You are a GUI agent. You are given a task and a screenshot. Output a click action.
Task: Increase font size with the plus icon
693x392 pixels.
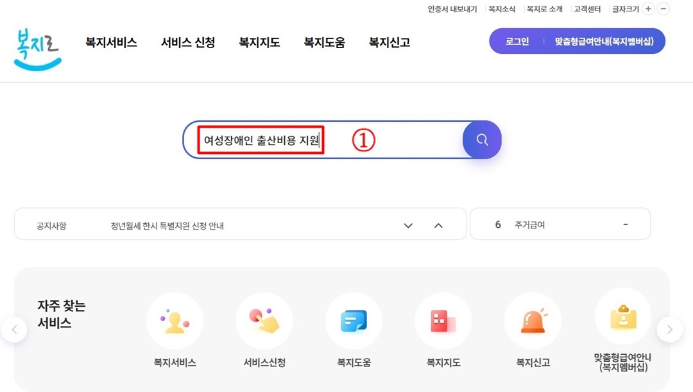pyautogui.click(x=649, y=9)
